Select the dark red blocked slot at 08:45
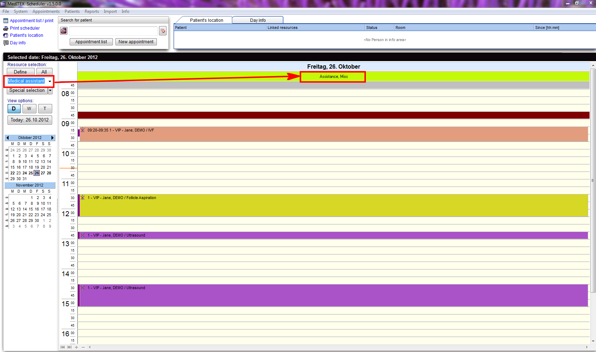Viewport: 596px width, 352px height. coord(333,115)
